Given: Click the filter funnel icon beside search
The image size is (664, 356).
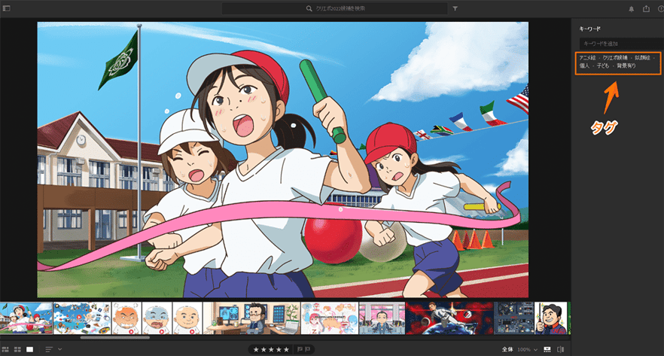Looking at the screenshot, I should coord(455,8).
